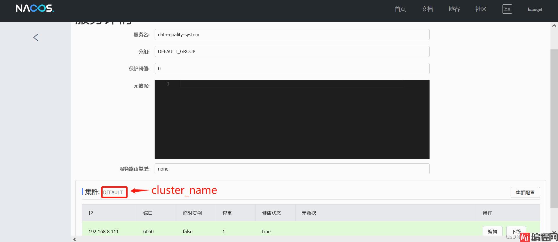Image resolution: width=558 pixels, height=242 pixels.
Task: Click the NACOS logo
Action: (x=35, y=8)
